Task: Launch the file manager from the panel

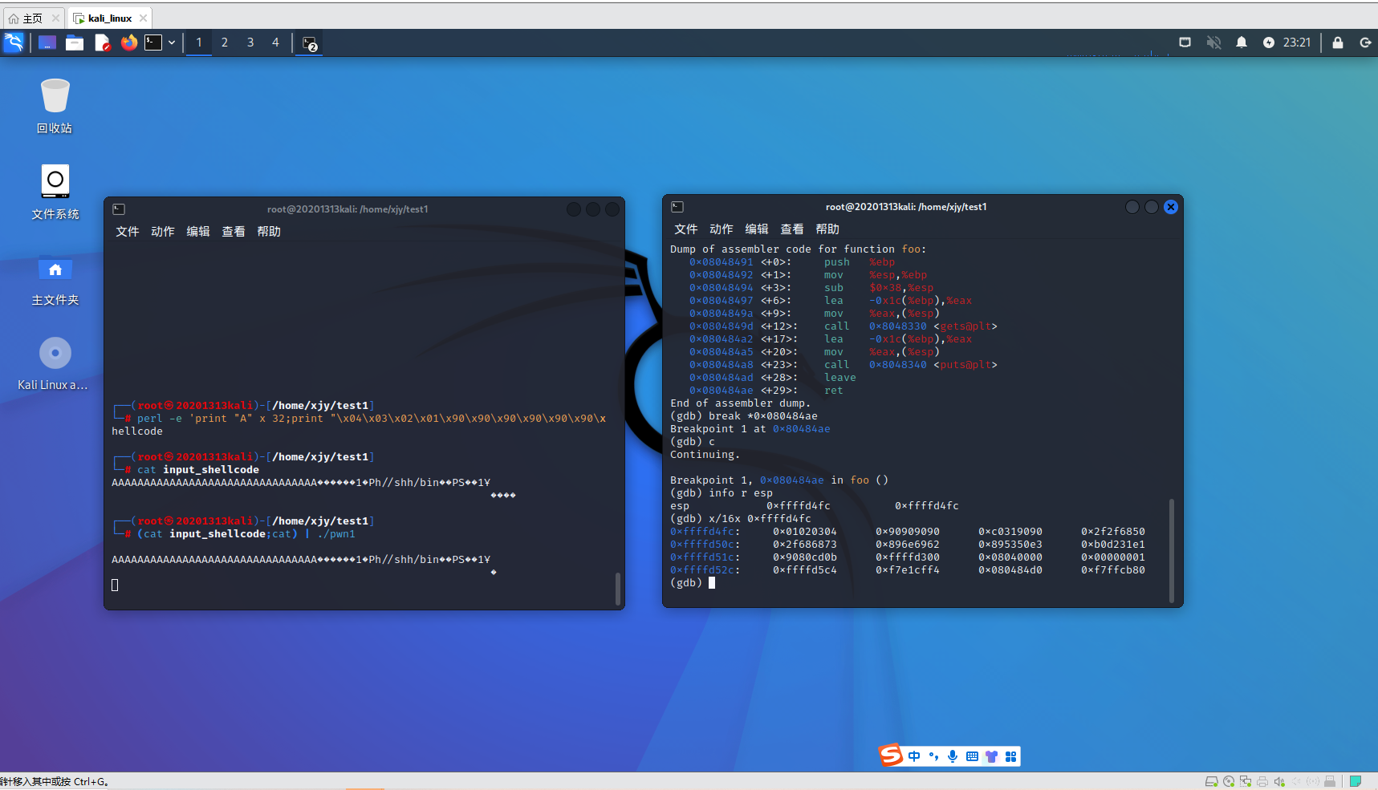Action: [x=75, y=43]
